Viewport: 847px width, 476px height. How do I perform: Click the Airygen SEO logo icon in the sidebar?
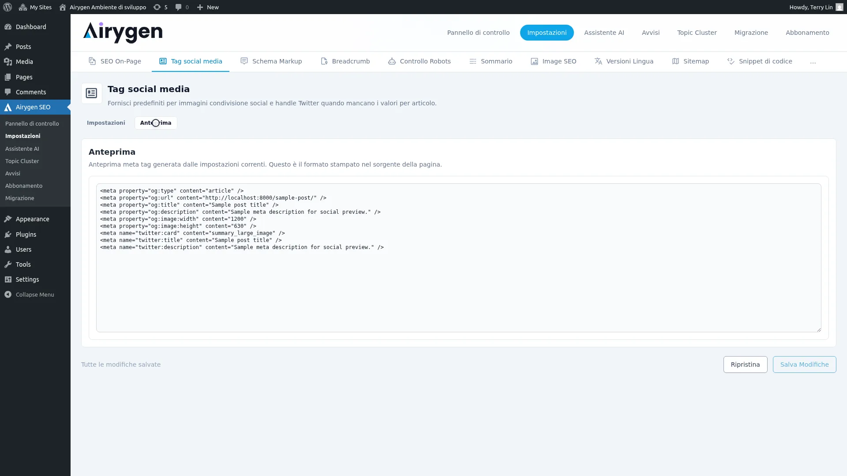[x=8, y=107]
